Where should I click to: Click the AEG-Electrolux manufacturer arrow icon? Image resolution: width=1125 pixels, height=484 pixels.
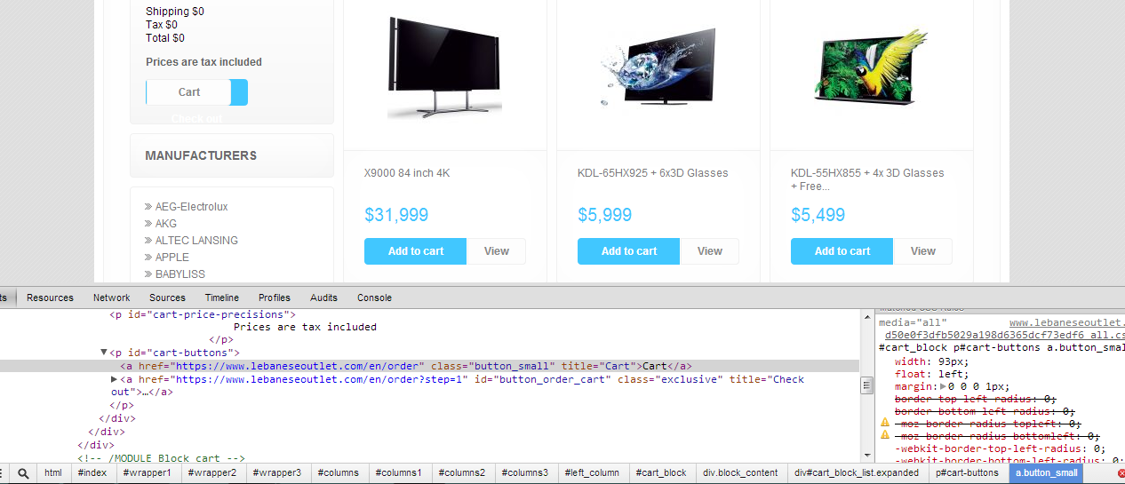pyautogui.click(x=148, y=207)
